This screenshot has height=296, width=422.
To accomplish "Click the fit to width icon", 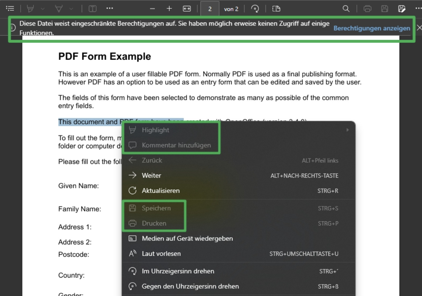I will pos(187,9).
